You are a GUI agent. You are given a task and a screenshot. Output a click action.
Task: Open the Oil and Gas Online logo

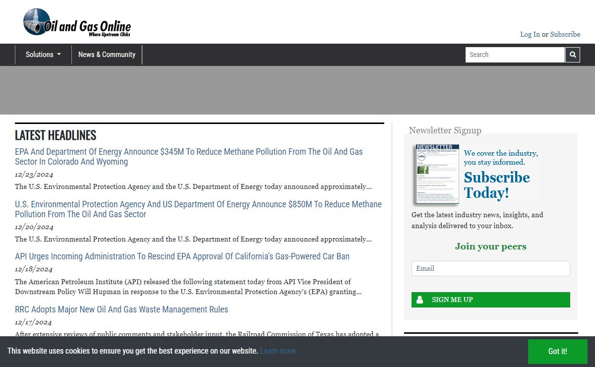[77, 22]
